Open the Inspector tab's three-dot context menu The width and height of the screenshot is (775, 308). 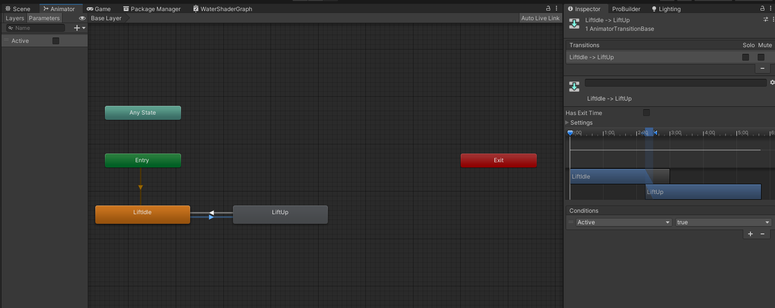coord(771,8)
